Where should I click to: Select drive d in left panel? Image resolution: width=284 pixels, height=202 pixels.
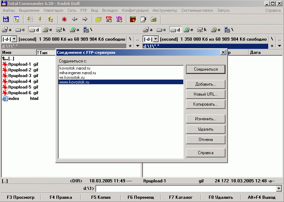pyautogui.click(x=34, y=30)
